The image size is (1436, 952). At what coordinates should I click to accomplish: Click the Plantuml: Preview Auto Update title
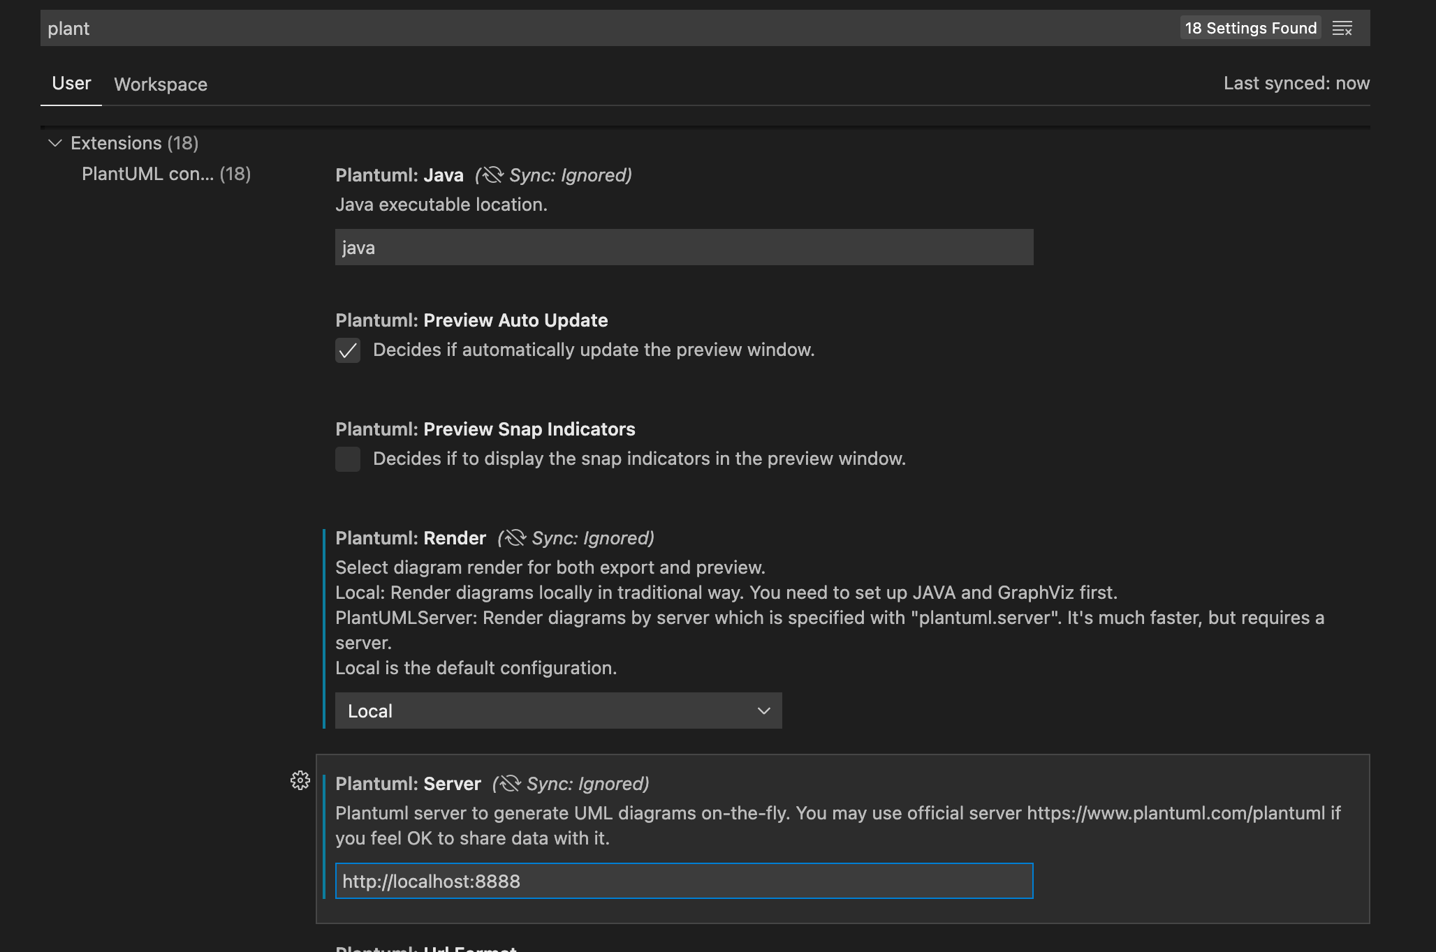click(471, 320)
